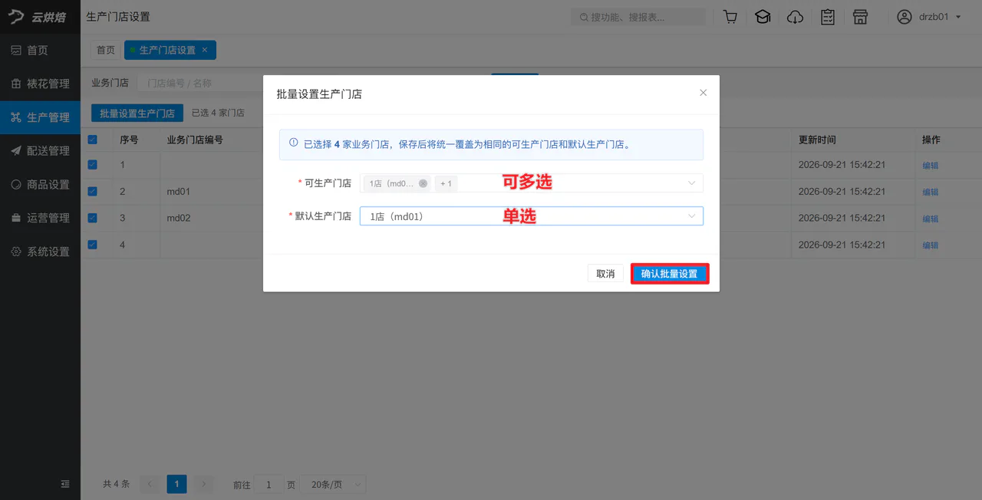Click 编辑 link for the md01 row
This screenshot has width=982, height=500.
(x=930, y=192)
